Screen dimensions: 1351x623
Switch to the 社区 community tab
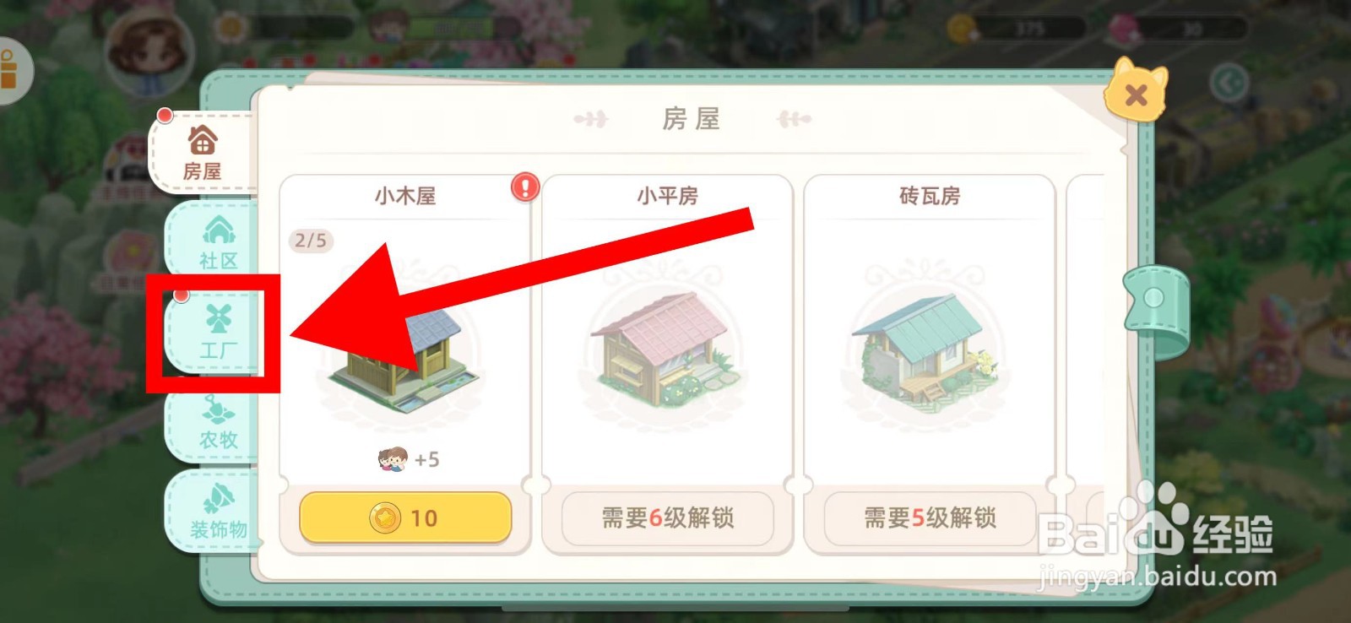[x=217, y=242]
